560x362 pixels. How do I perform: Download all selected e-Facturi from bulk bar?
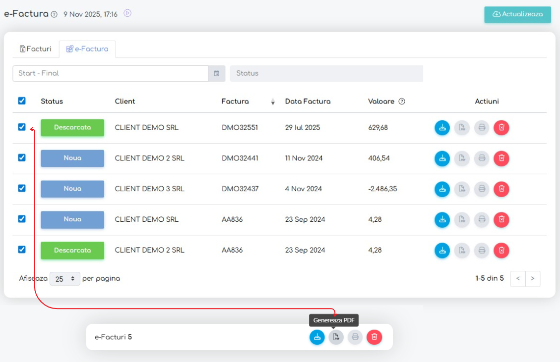[317, 337]
